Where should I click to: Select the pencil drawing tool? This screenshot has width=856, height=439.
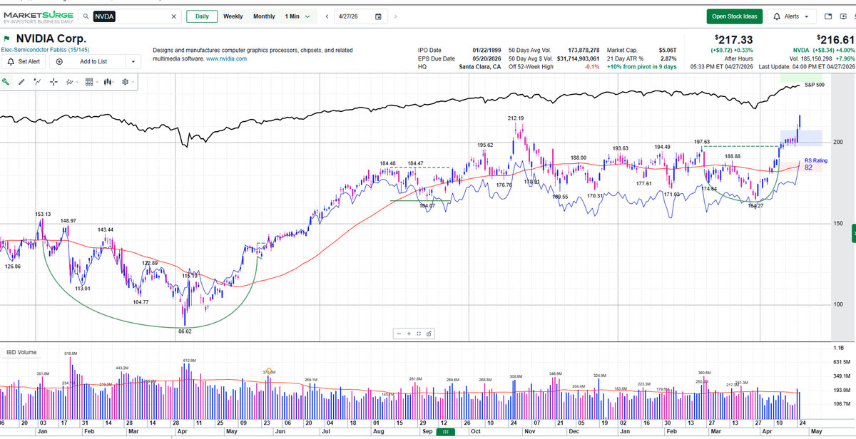coord(22,82)
